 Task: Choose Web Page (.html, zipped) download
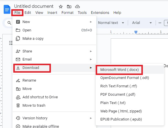(x=130, y=111)
